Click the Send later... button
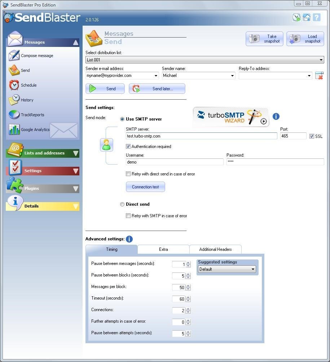 157,89
